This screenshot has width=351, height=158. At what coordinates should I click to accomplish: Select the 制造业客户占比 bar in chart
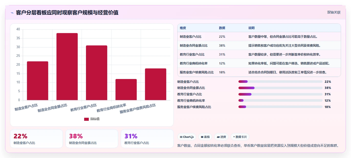point(38,81)
